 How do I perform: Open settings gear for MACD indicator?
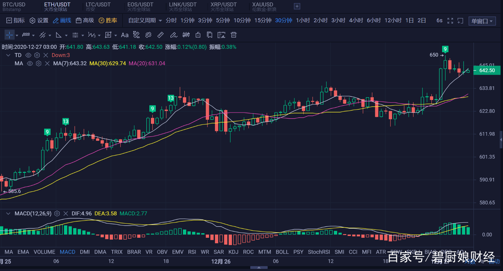(57, 214)
